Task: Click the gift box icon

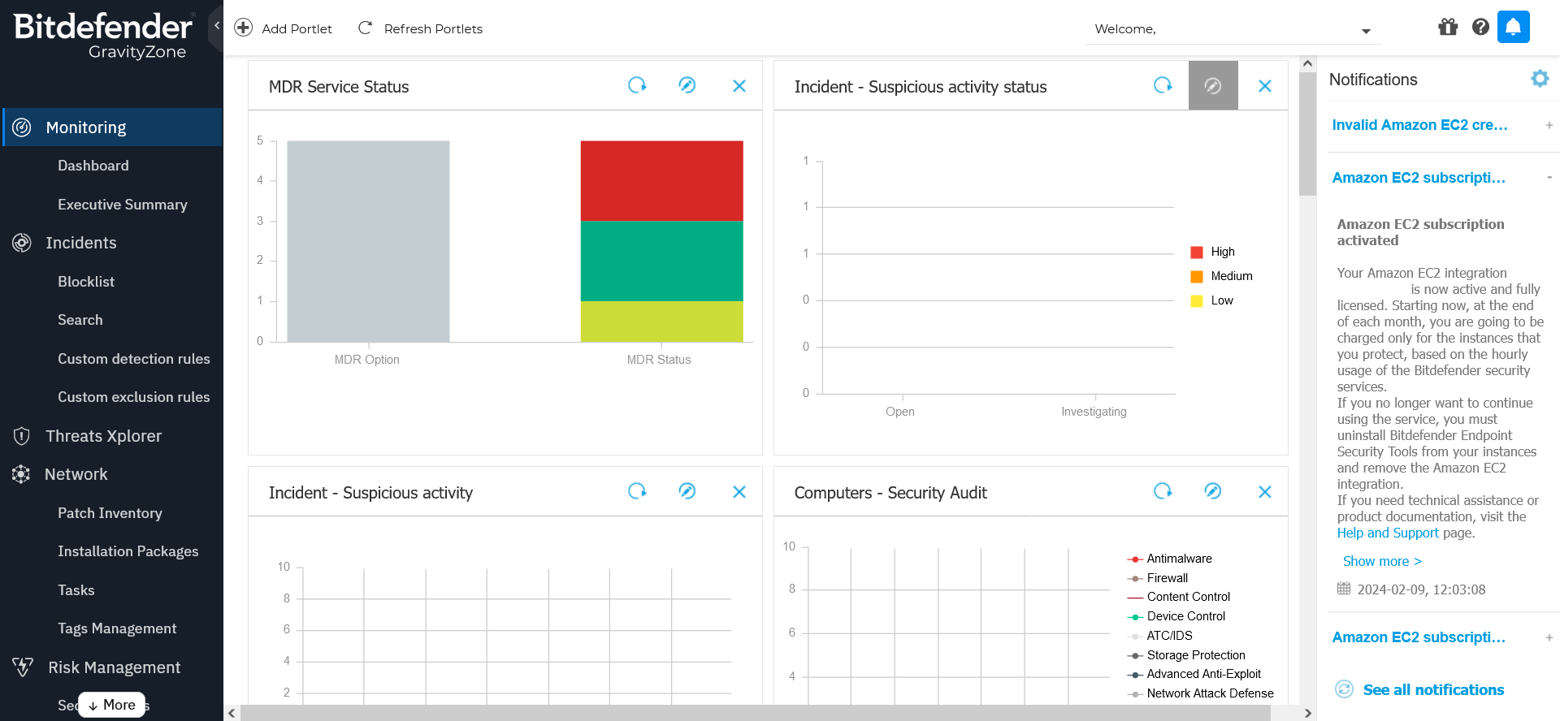Action: point(1448,27)
